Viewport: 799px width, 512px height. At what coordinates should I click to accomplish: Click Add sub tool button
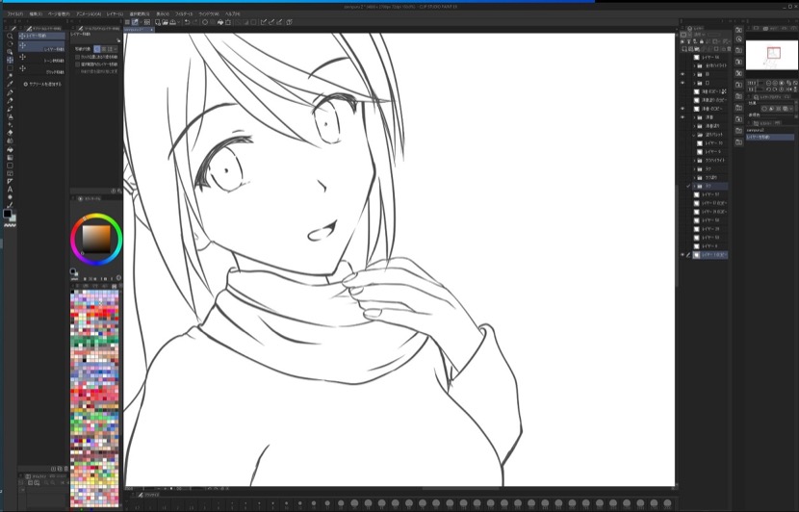point(42,84)
